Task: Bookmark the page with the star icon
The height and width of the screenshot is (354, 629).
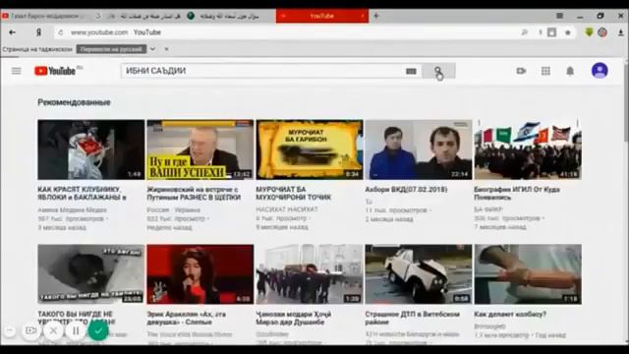Action: 568,32
